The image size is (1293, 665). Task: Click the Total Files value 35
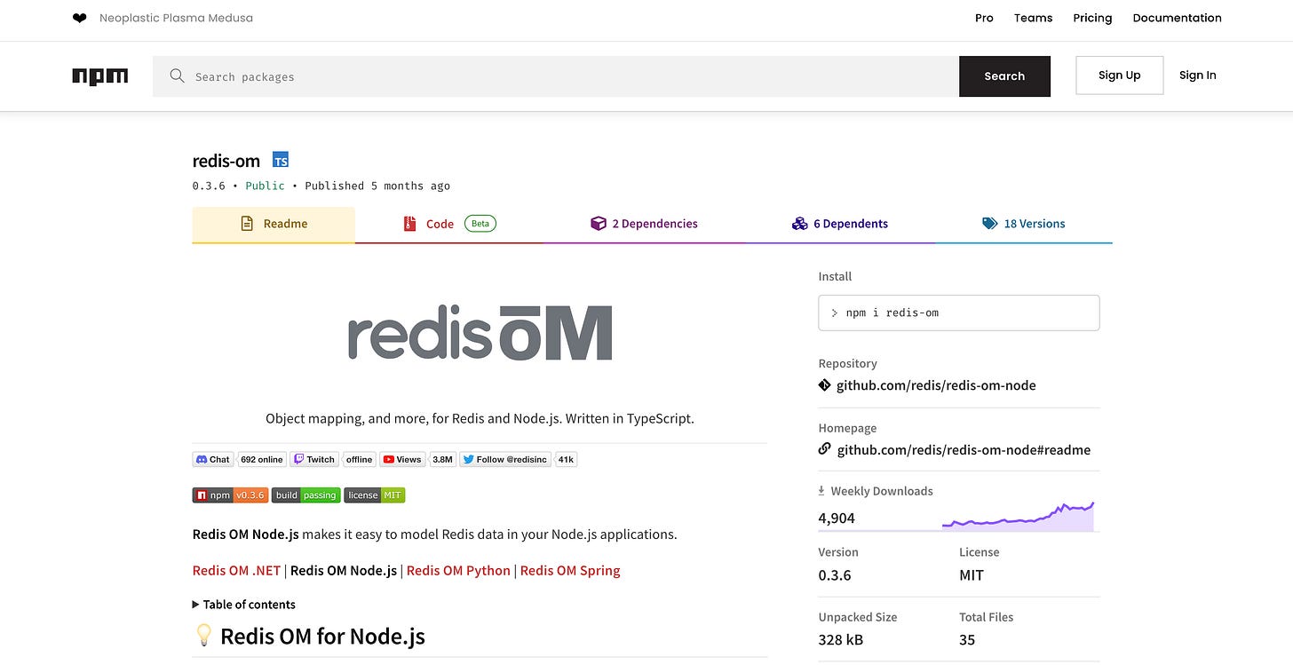point(967,639)
